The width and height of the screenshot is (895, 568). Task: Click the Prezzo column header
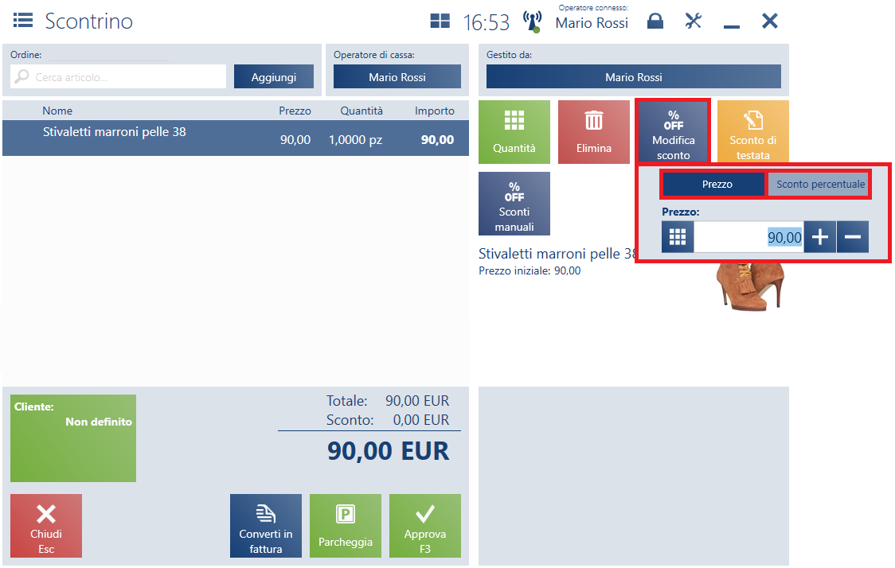point(295,111)
